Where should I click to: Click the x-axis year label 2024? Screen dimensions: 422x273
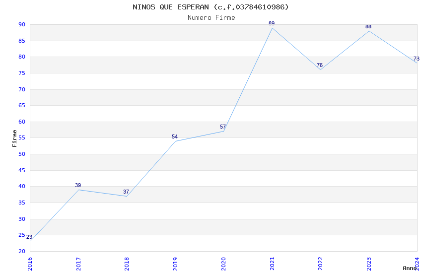click(x=417, y=264)
